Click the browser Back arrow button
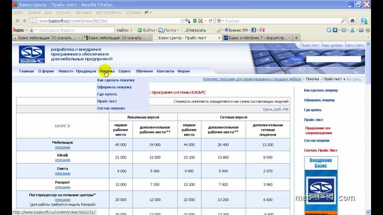This screenshot has height=215, width=383. pyautogui.click(x=17, y=21)
